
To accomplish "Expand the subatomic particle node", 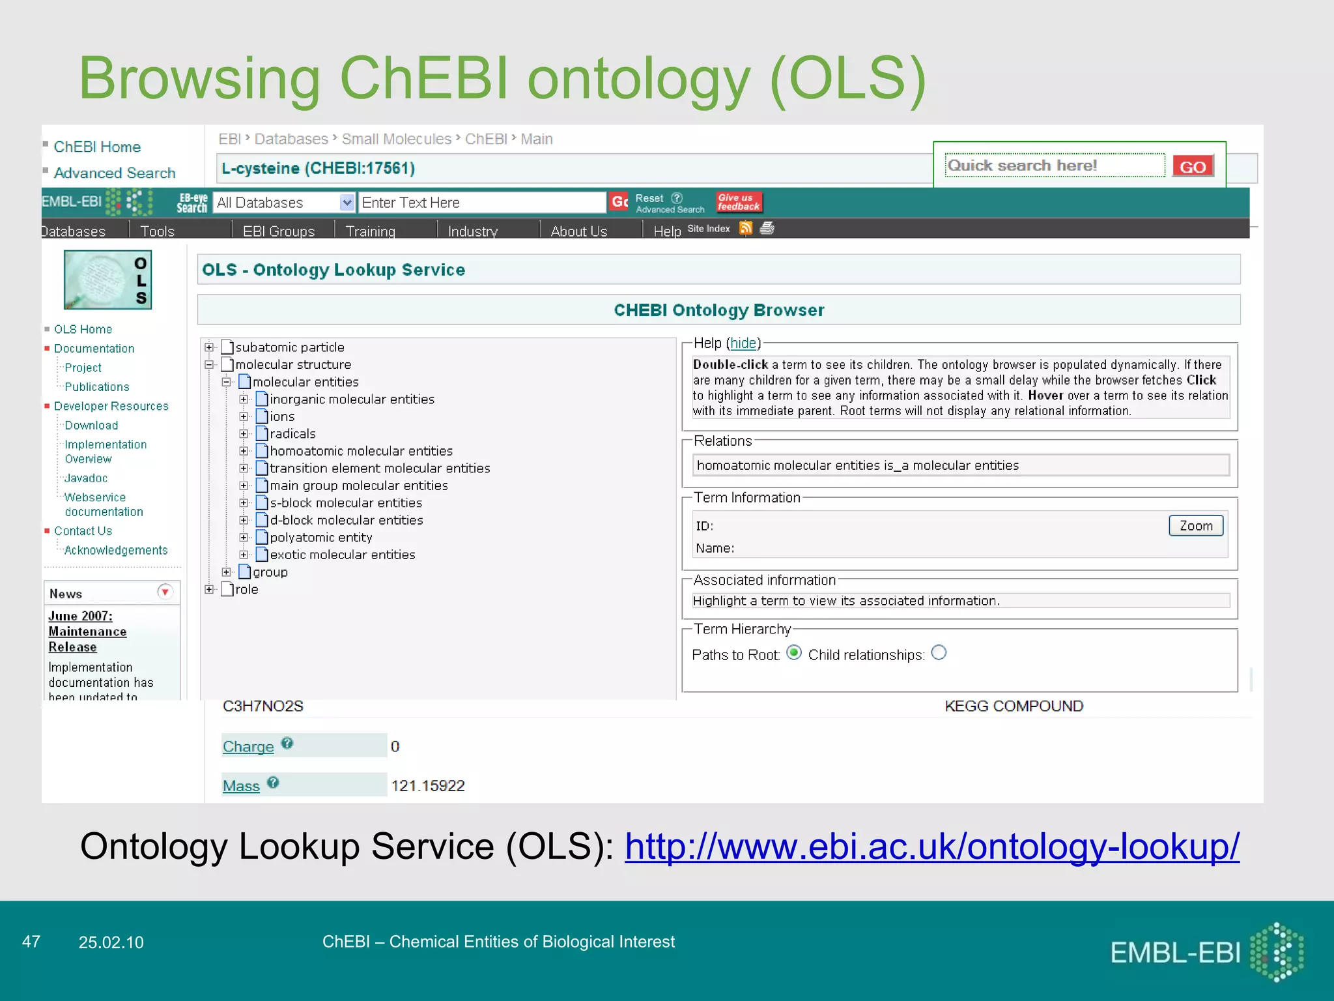I will (209, 347).
